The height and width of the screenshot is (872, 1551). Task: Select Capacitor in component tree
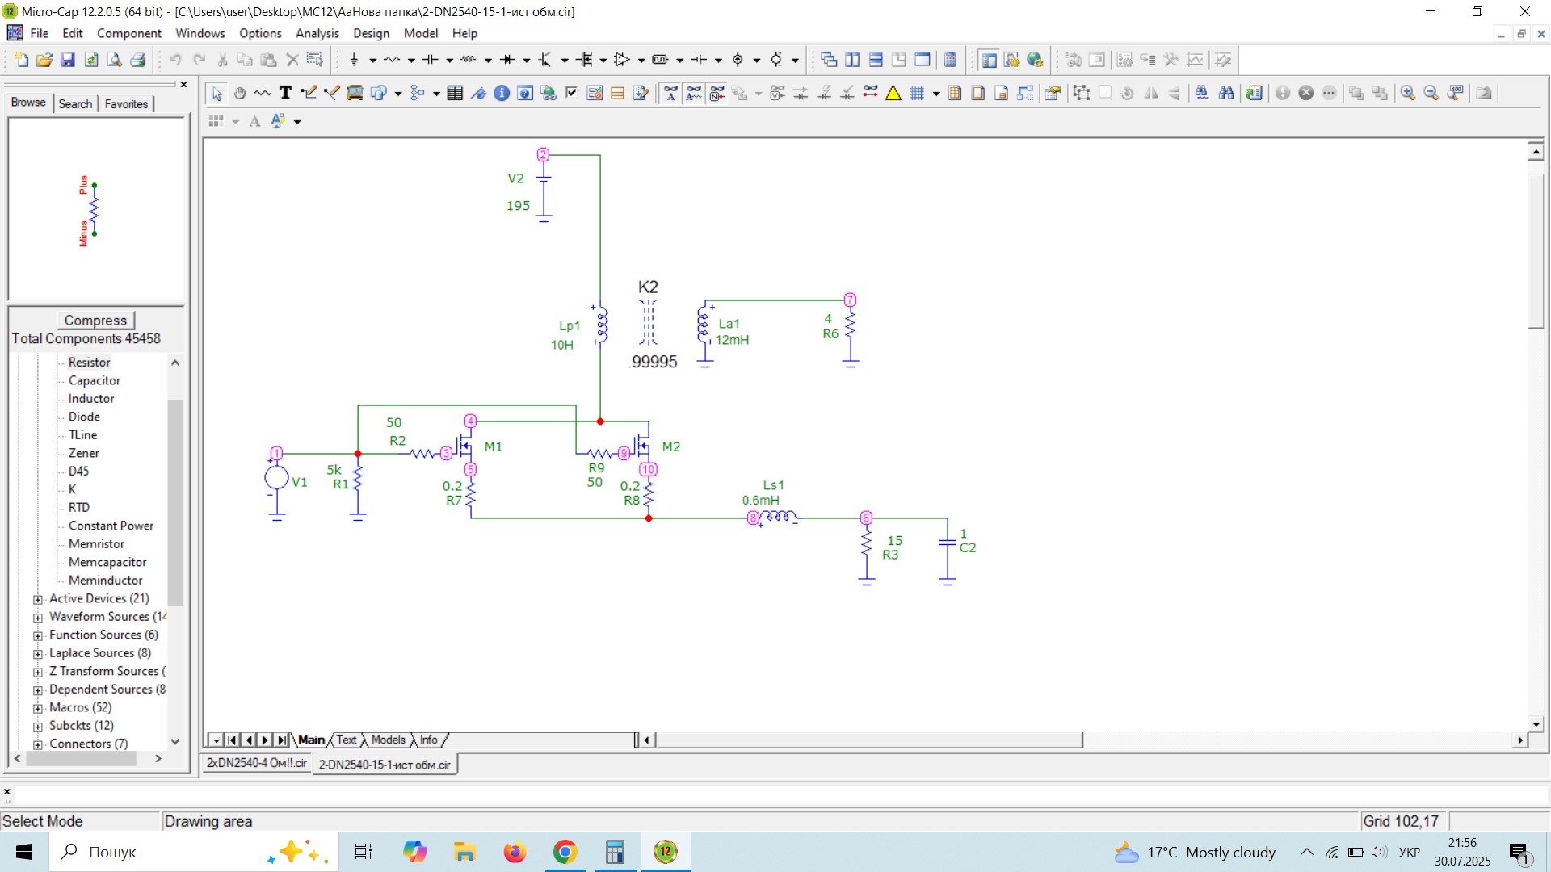tap(95, 380)
